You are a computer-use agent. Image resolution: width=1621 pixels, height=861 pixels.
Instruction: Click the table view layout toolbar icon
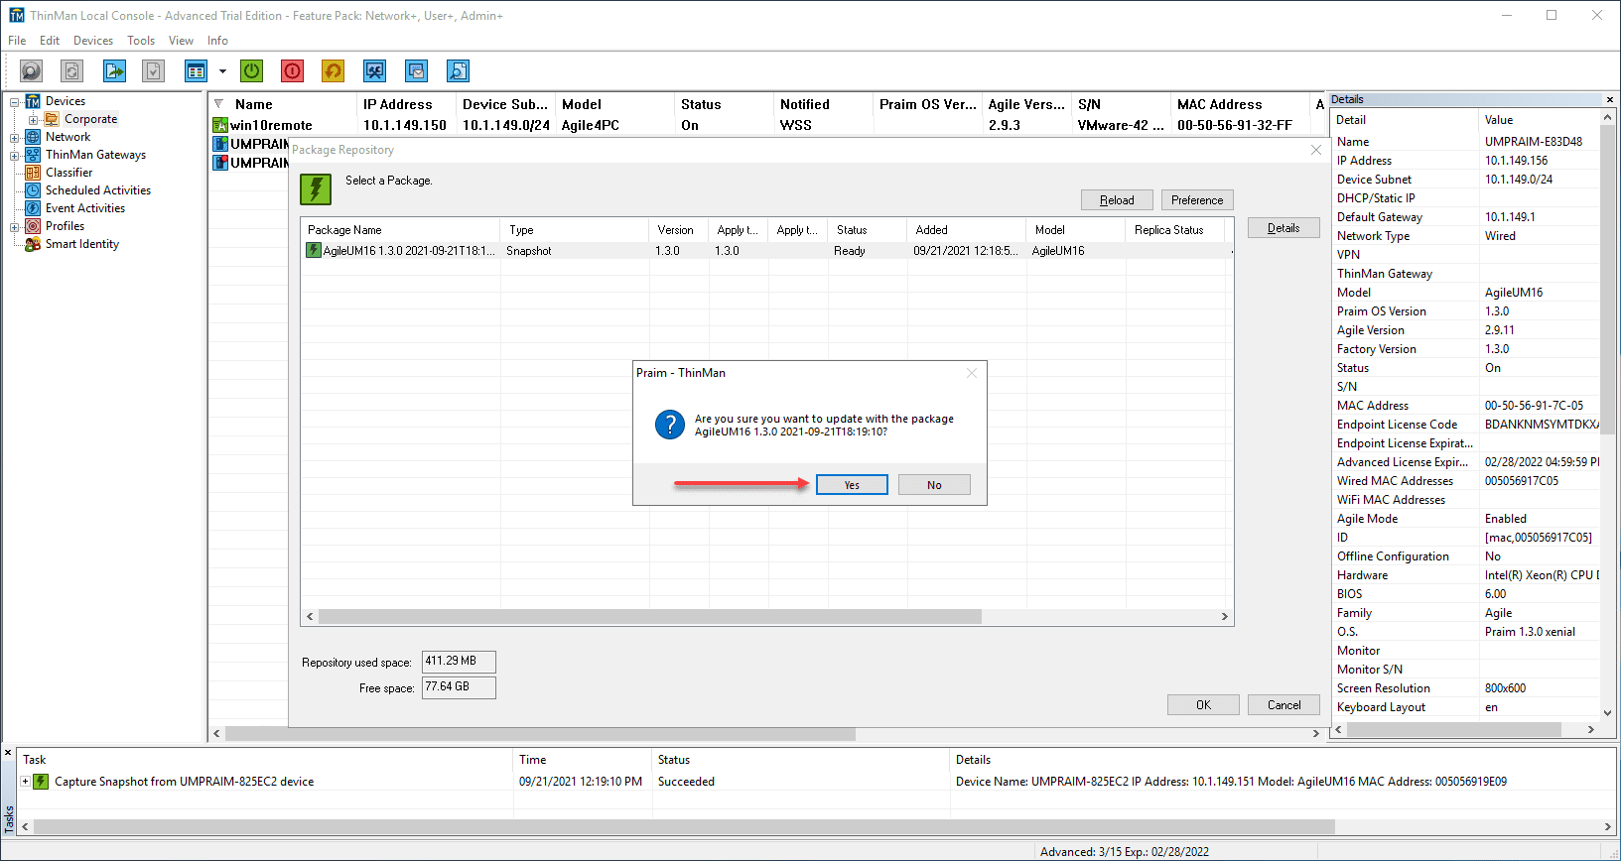coord(196,71)
